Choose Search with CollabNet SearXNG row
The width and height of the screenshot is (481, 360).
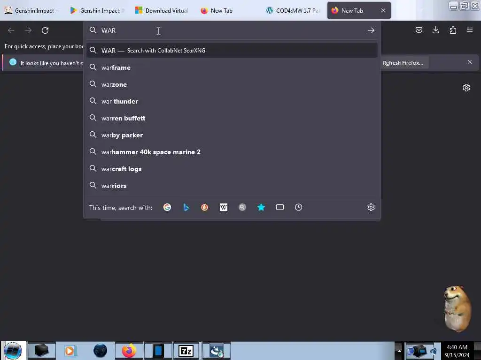[x=232, y=51]
